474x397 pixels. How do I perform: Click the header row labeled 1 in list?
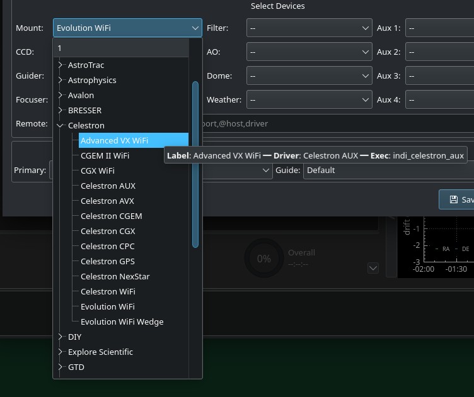pyautogui.click(x=121, y=48)
